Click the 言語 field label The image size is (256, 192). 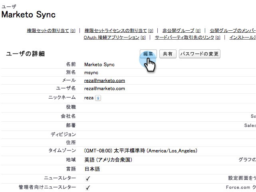(x=71, y=169)
